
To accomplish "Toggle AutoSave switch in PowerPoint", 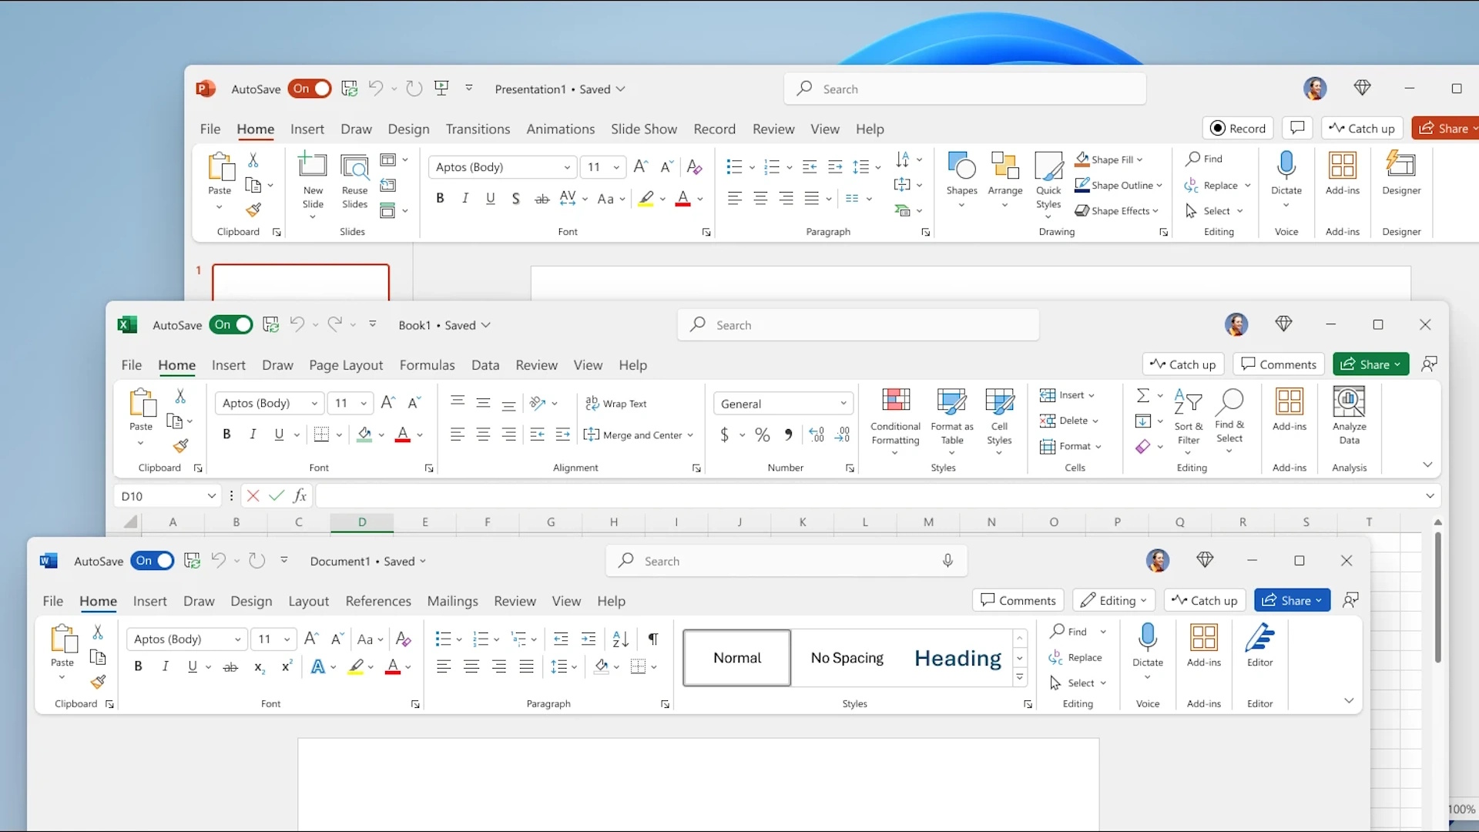I will click(x=310, y=89).
